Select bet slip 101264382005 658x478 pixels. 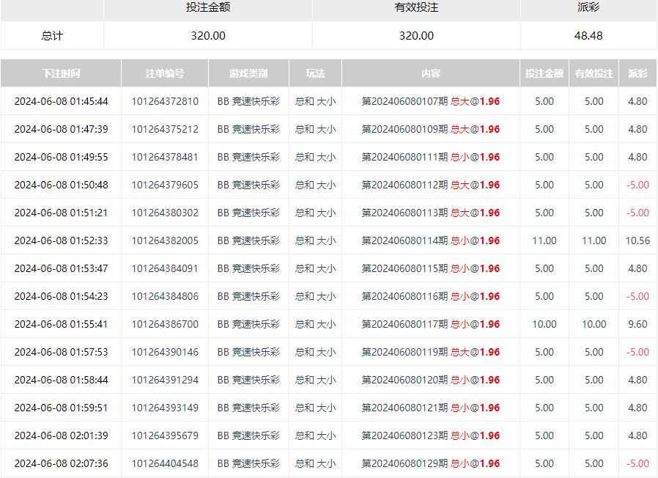[164, 240]
